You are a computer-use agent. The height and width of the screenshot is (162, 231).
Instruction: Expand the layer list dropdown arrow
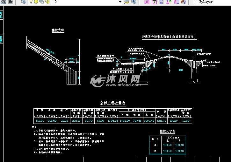[120, 2]
